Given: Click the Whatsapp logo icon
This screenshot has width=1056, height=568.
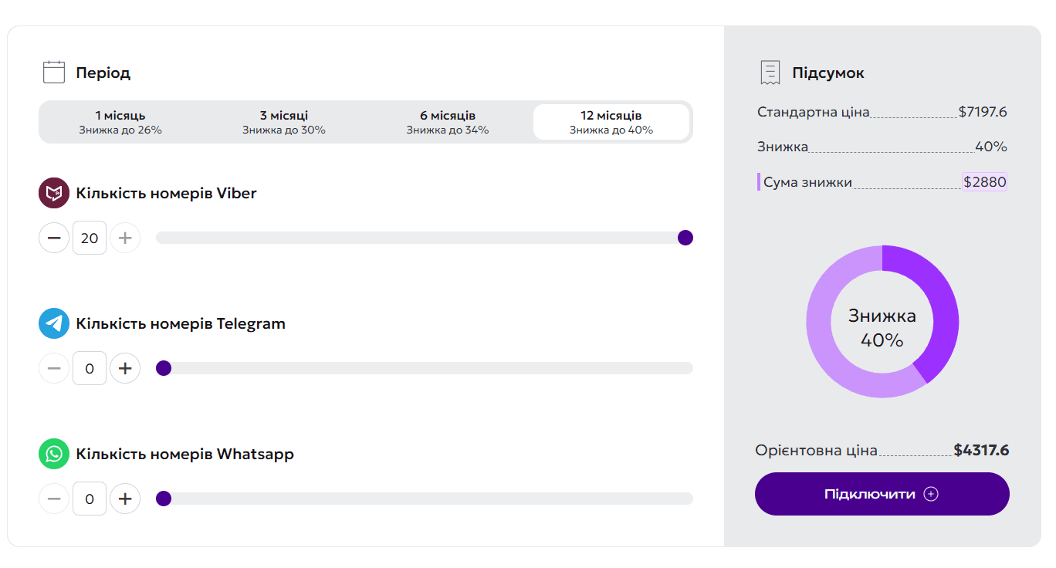Looking at the screenshot, I should (x=54, y=454).
